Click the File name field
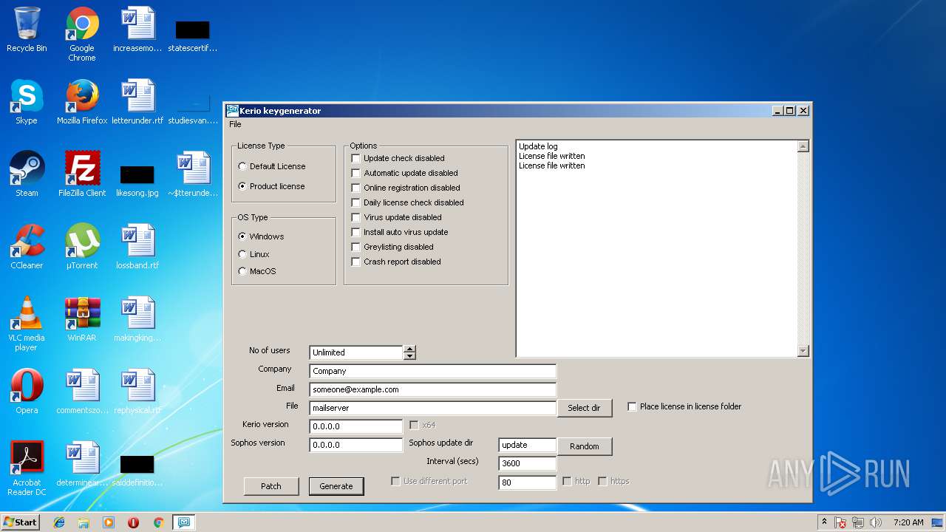 (432, 408)
